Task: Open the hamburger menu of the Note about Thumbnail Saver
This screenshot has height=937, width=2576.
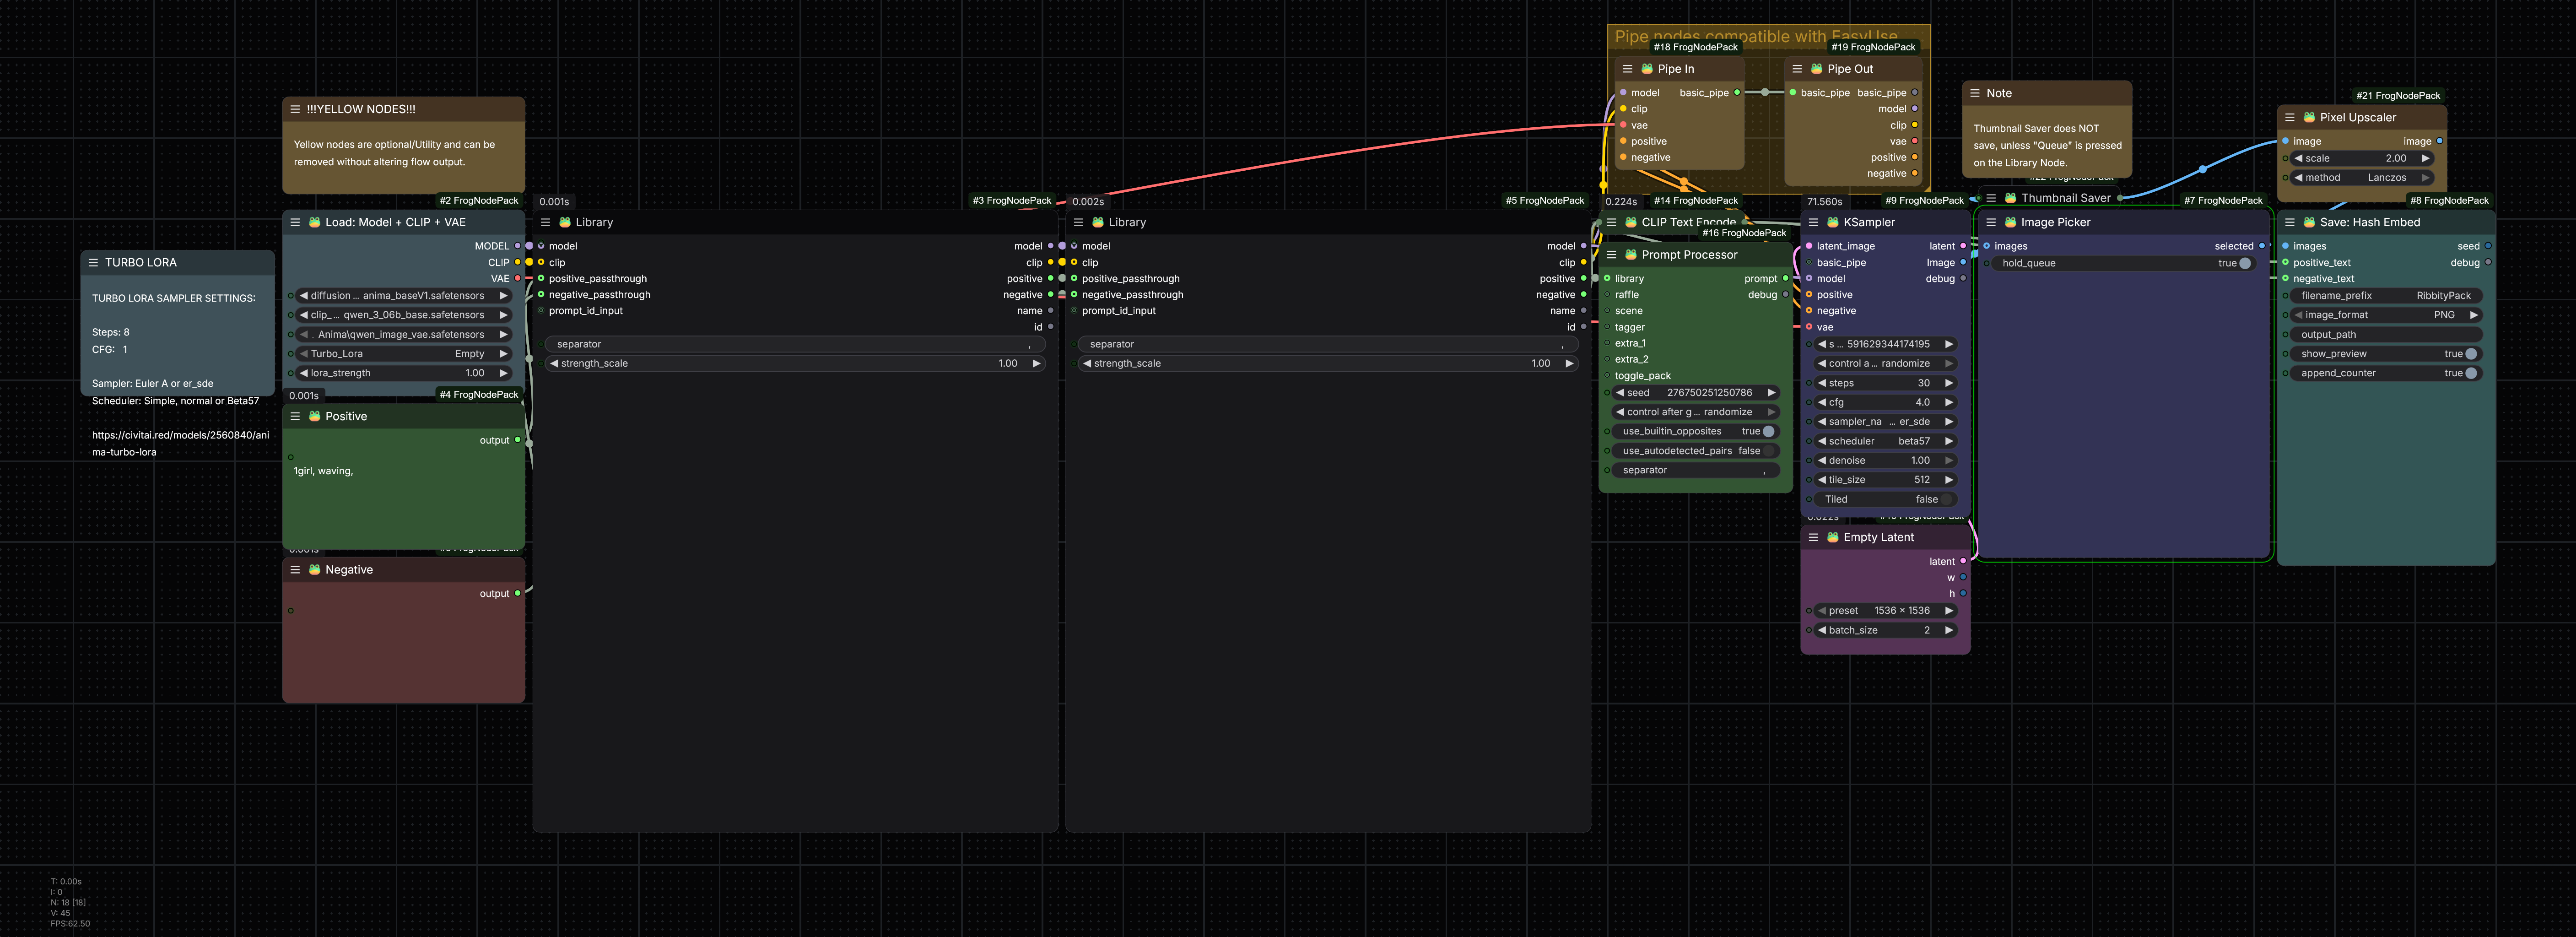Action: (x=1975, y=93)
